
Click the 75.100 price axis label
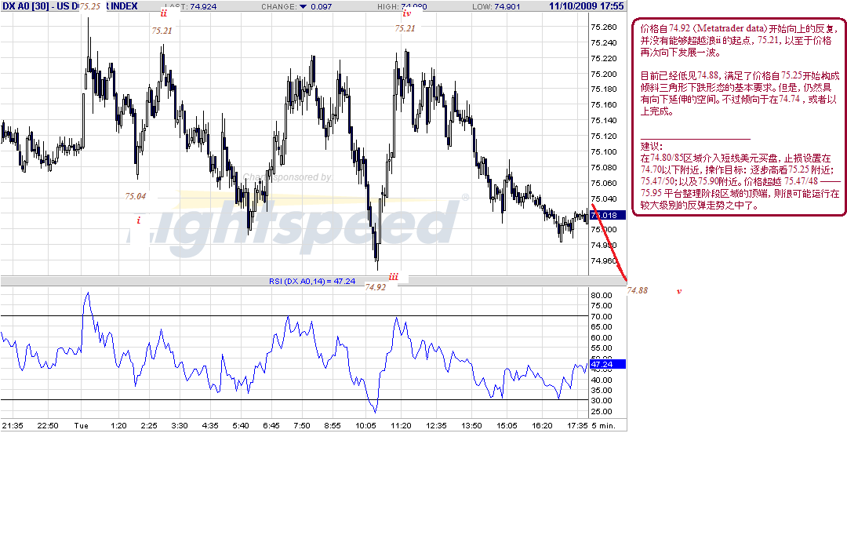click(x=604, y=152)
